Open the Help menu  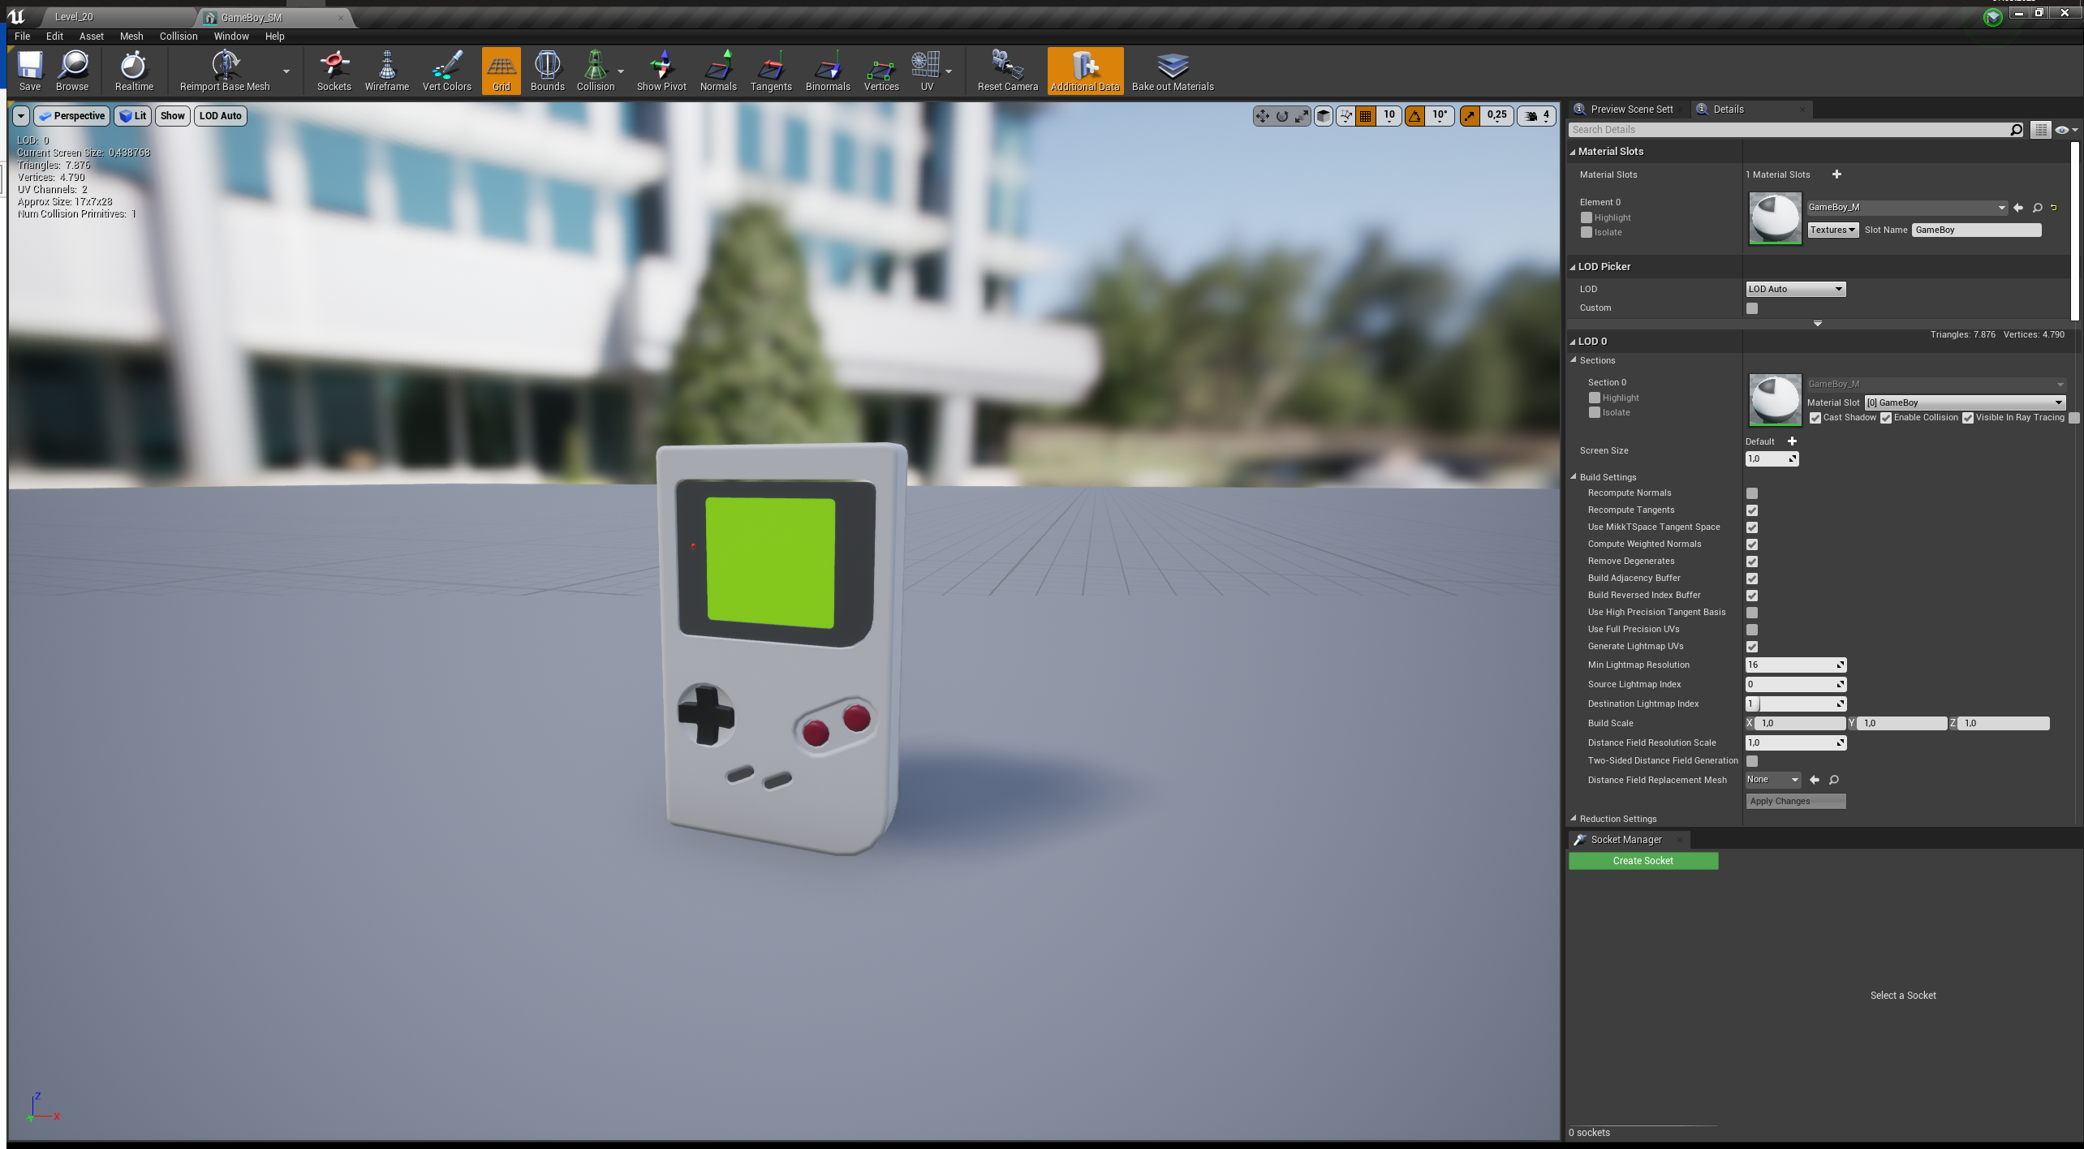click(275, 37)
